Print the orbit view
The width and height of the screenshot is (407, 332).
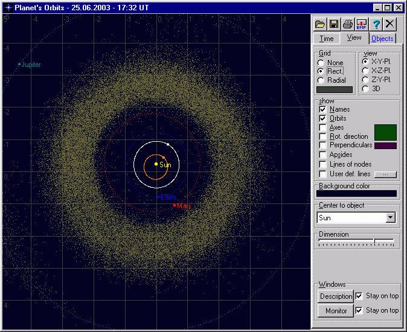coord(348,24)
